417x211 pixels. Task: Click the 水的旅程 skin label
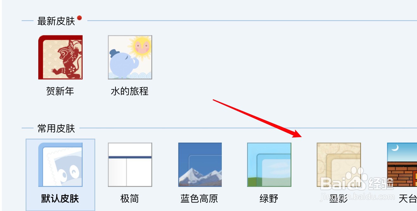130,91
